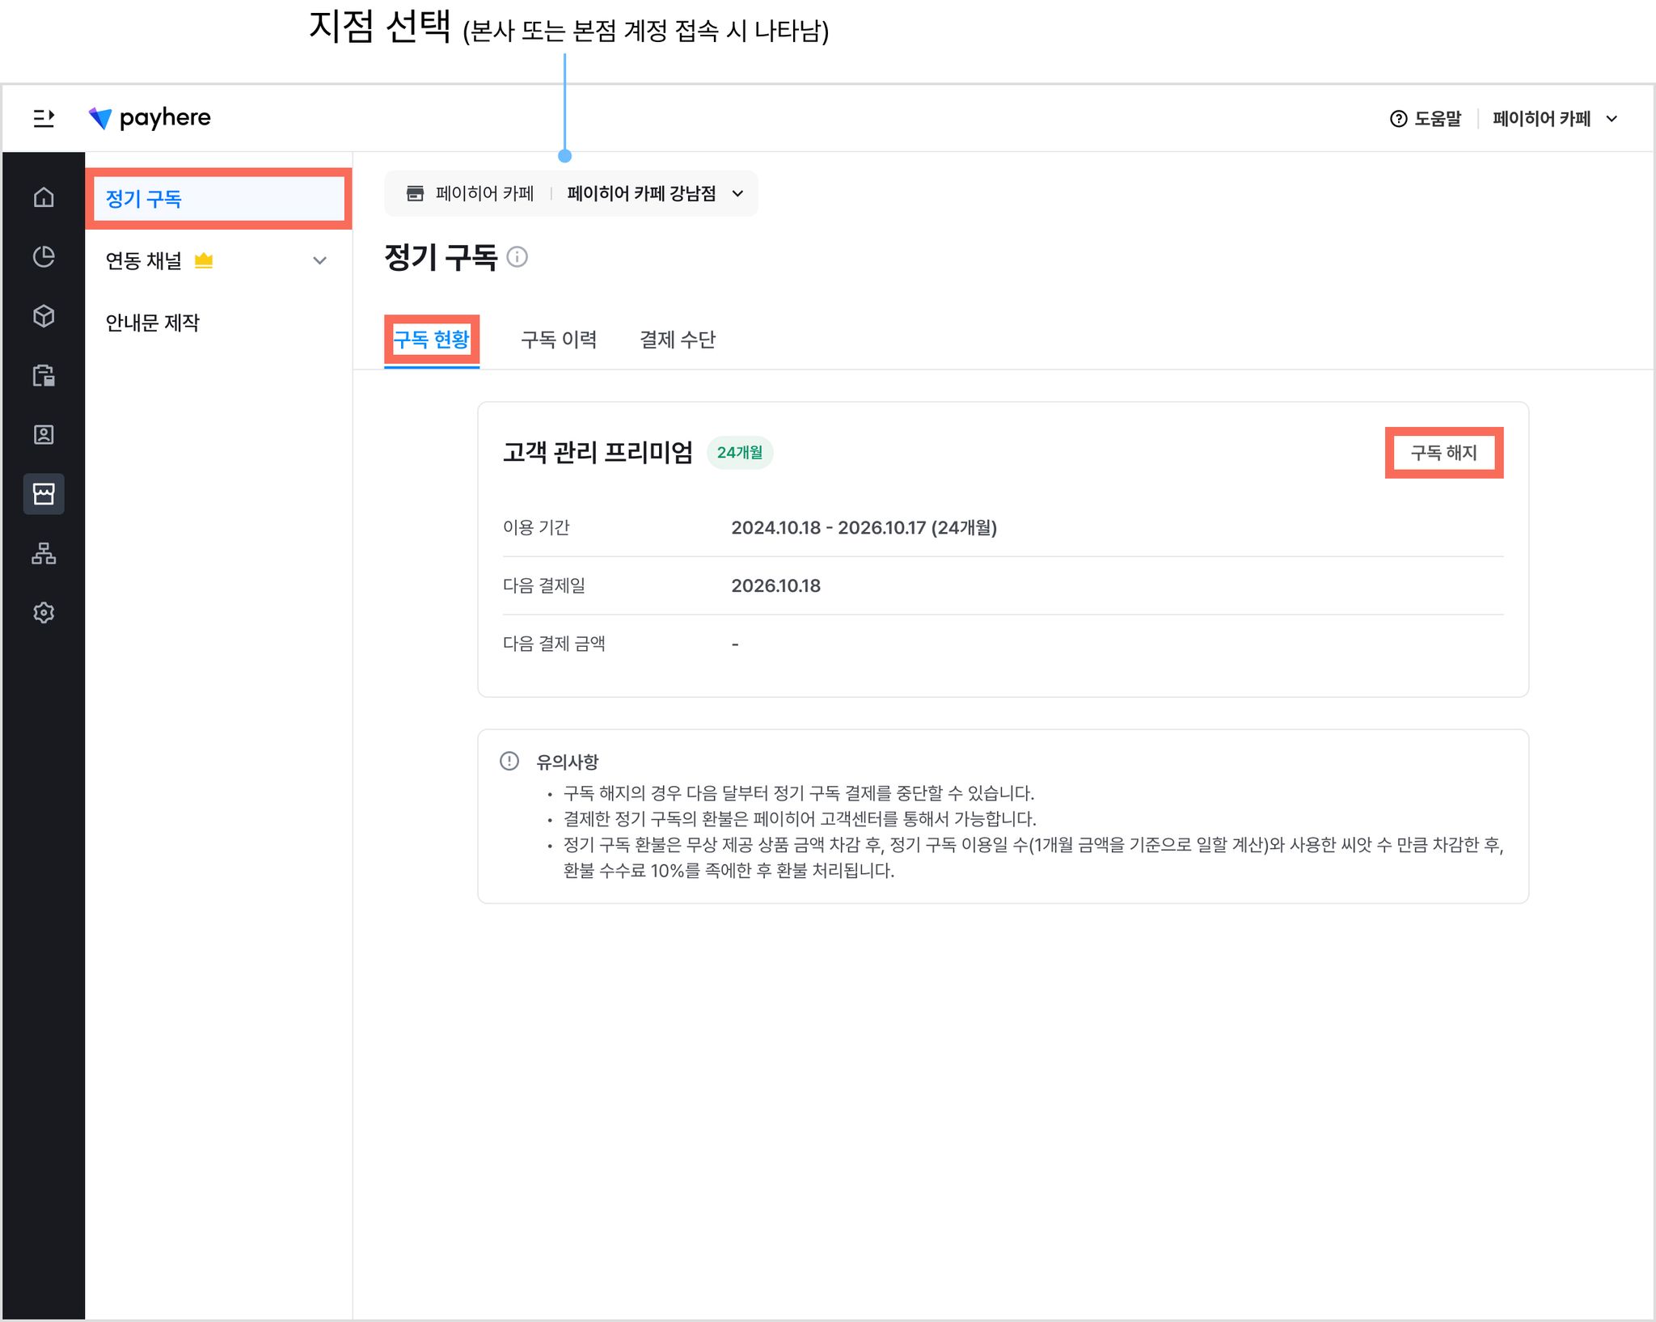Click the notice line mentioning 환불 수수료 10%

click(1033, 858)
